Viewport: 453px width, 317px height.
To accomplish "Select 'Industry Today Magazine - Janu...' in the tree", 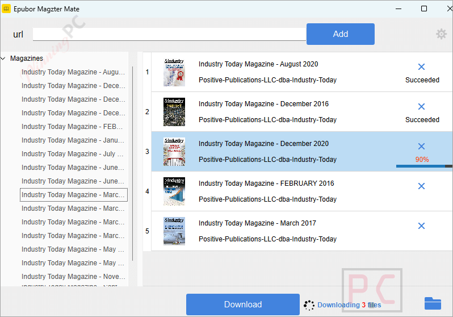I will pos(73,140).
